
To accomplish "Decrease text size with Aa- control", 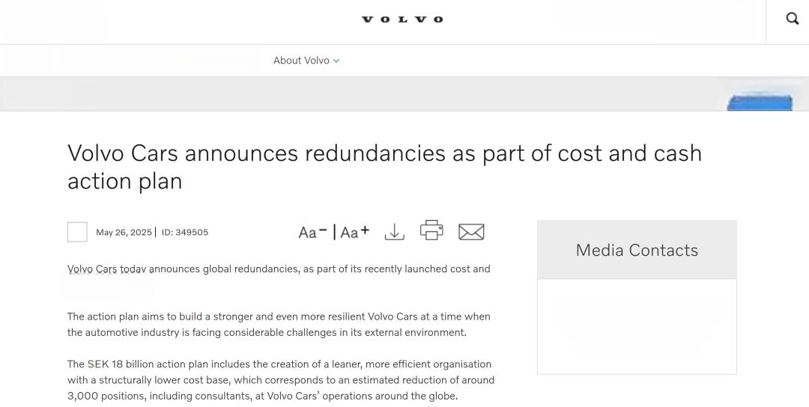I will pyautogui.click(x=312, y=232).
